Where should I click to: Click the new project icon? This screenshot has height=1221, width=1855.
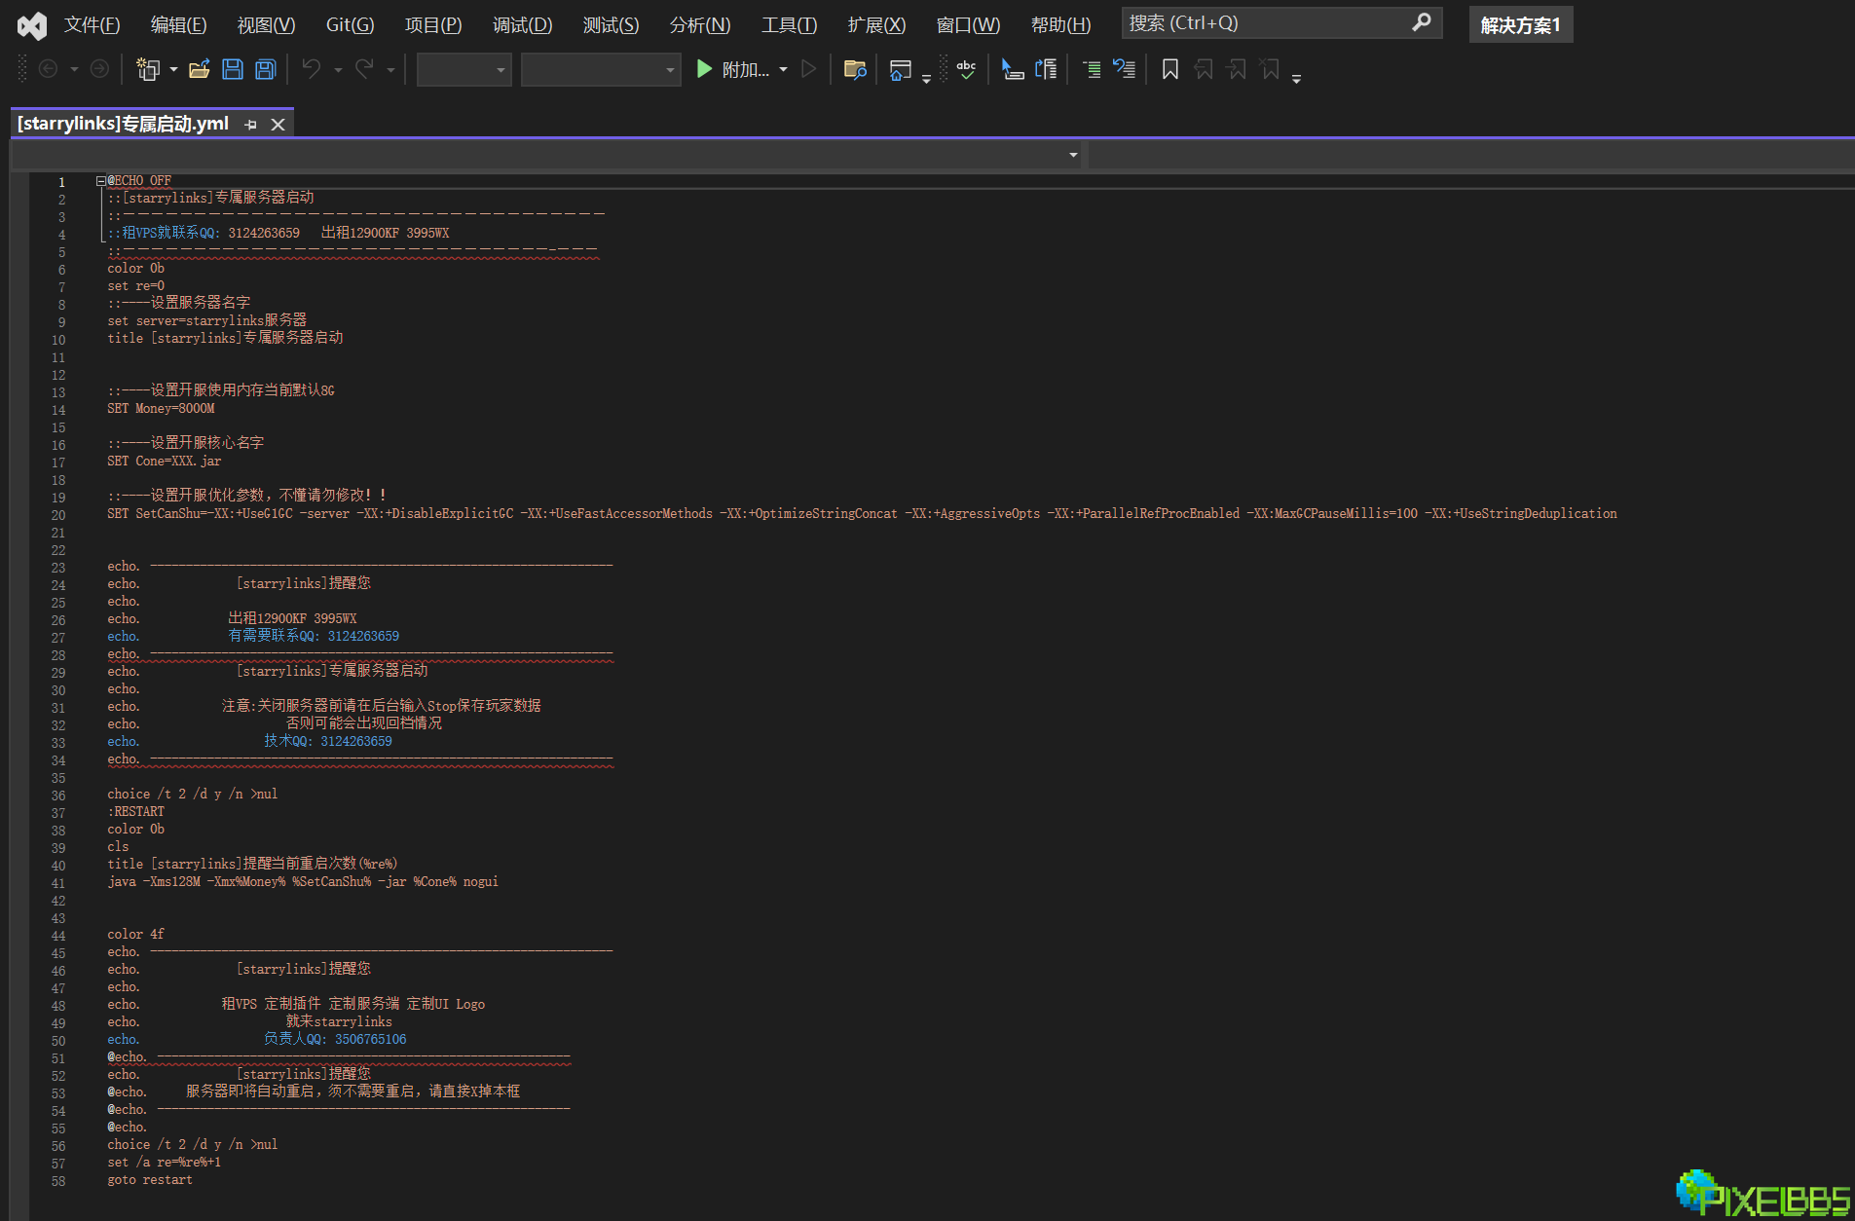[x=148, y=69]
